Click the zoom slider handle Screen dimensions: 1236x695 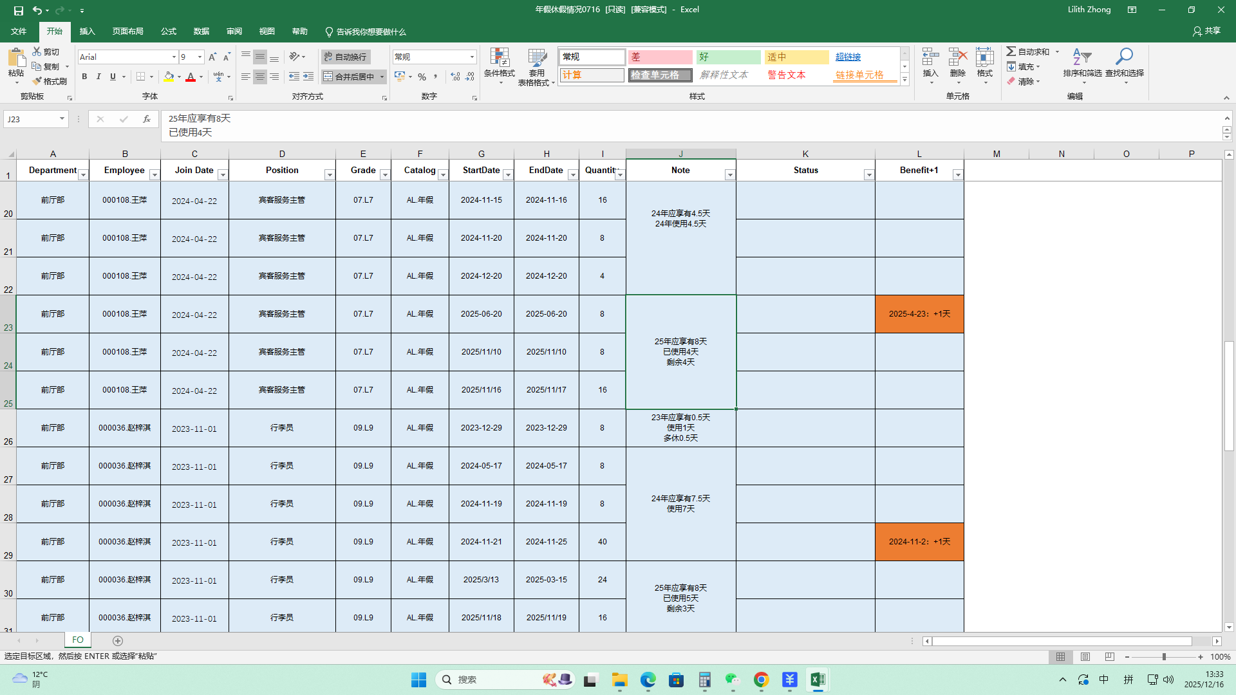(1164, 657)
